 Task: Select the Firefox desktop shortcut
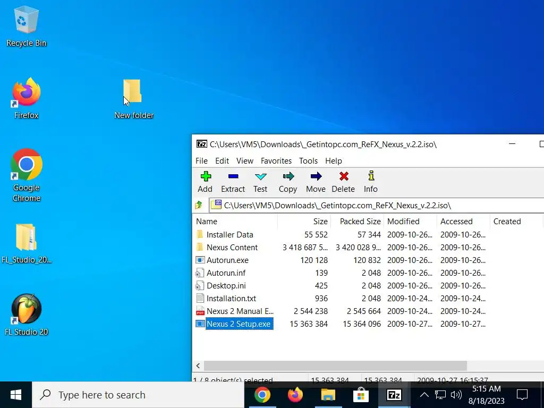pos(27,98)
